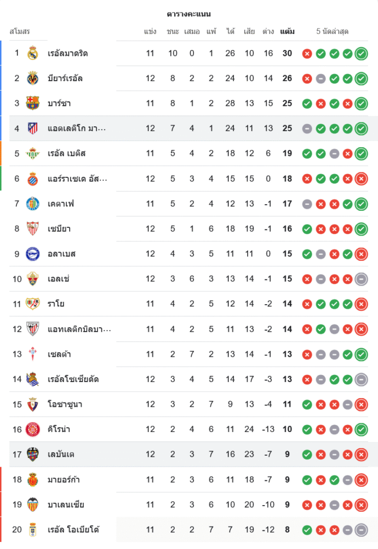The image size is (378, 549).
Task: Click the Sevilla crest in row 8
Action: tap(33, 228)
